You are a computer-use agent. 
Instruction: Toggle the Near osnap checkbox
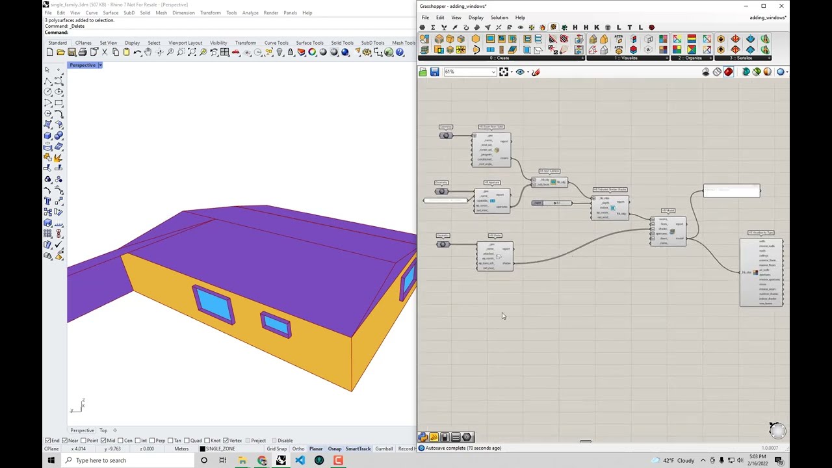[64, 441]
